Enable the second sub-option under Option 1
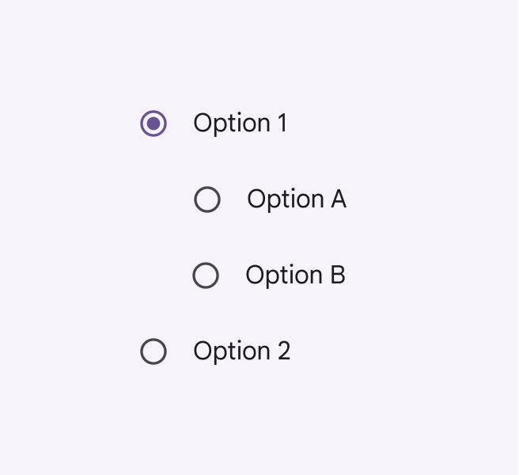 click(x=206, y=275)
